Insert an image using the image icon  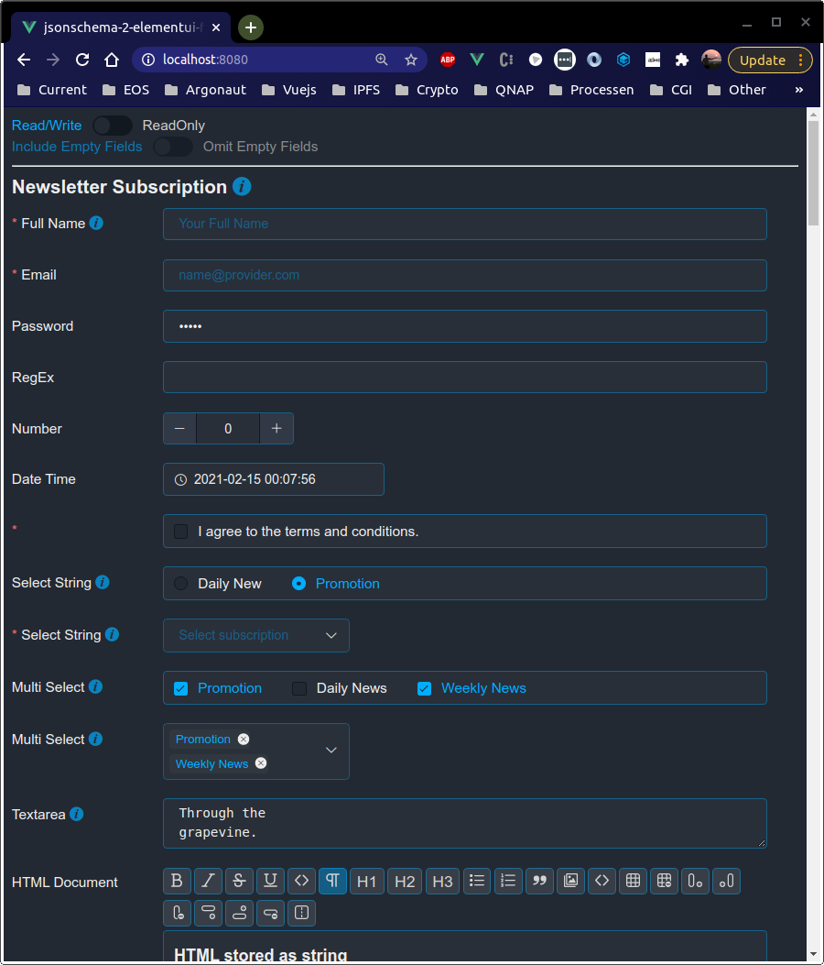point(570,881)
